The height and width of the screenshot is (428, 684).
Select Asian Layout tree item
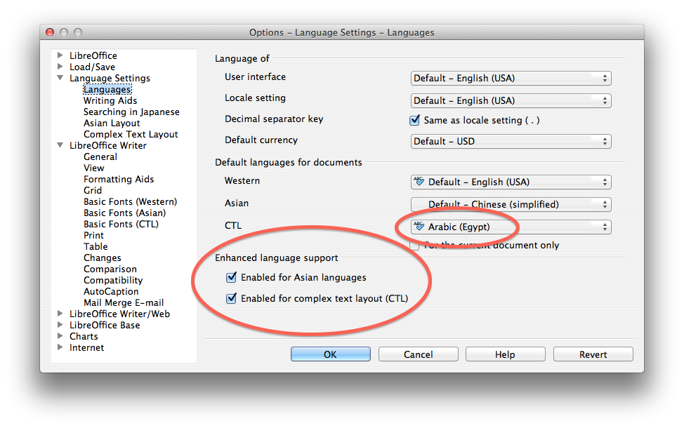[x=112, y=123]
